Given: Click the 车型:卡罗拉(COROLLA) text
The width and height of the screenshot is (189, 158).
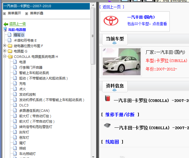Looking at the screenshot, I should click(166, 61).
